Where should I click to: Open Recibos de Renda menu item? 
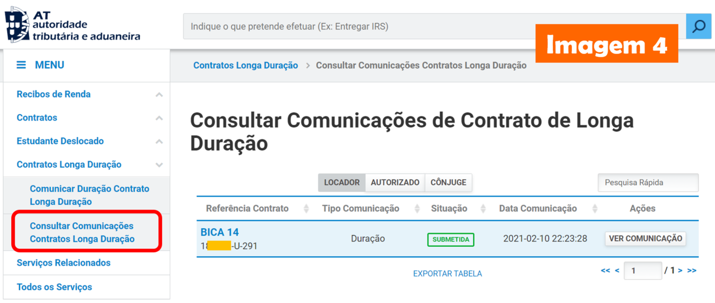pos(54,94)
